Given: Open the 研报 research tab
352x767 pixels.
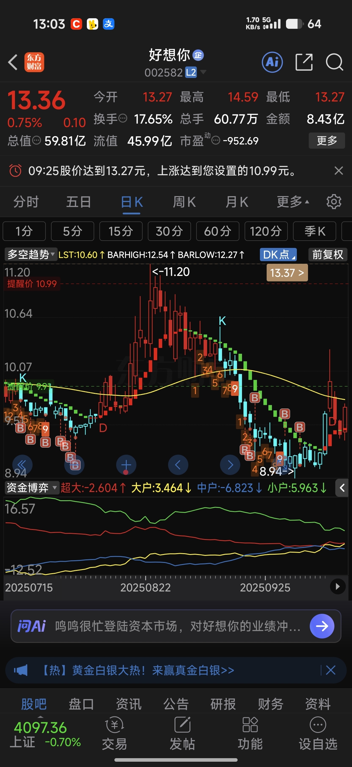Looking at the screenshot, I should 223,704.
